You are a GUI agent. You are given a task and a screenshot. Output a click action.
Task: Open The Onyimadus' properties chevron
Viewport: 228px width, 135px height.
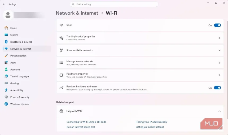pos(219,38)
